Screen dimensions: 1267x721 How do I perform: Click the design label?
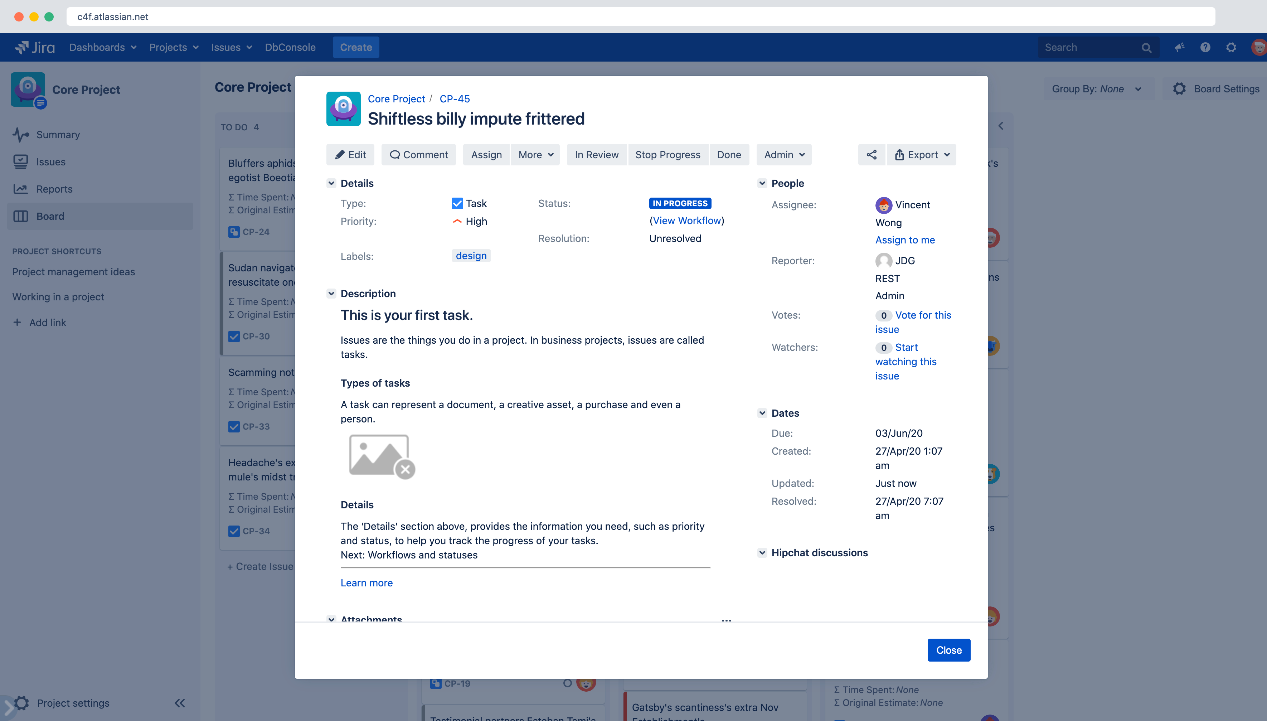(471, 256)
